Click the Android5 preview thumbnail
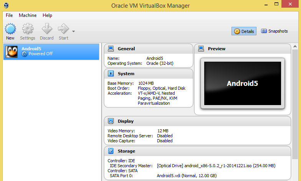301x181 pixels. 243,84
